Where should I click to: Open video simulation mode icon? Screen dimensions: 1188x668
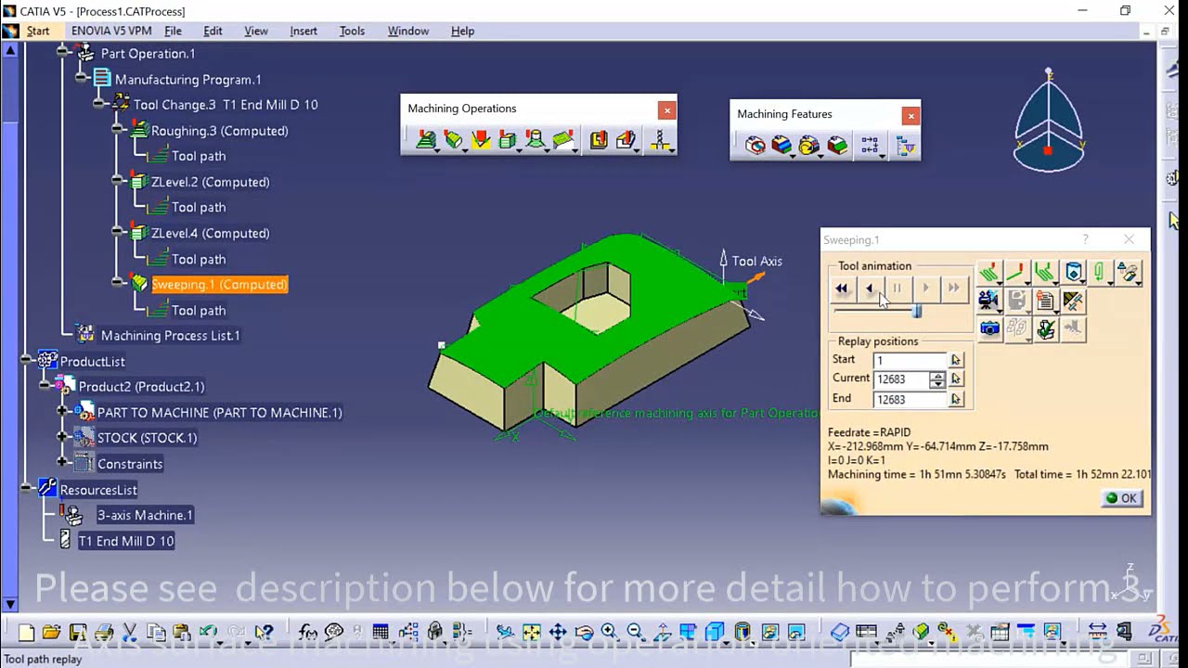click(x=989, y=301)
